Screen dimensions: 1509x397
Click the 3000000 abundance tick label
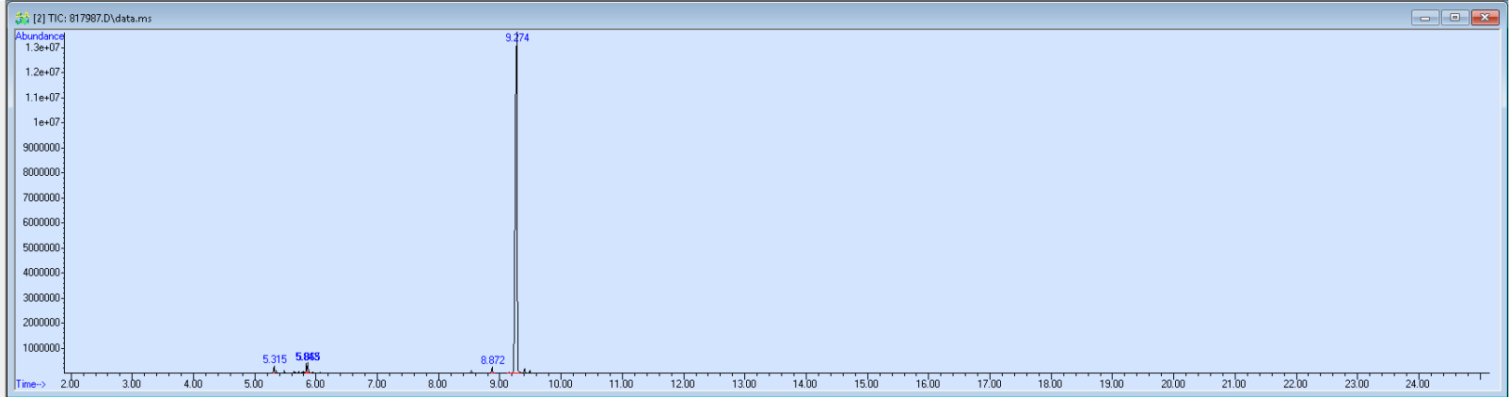click(41, 297)
